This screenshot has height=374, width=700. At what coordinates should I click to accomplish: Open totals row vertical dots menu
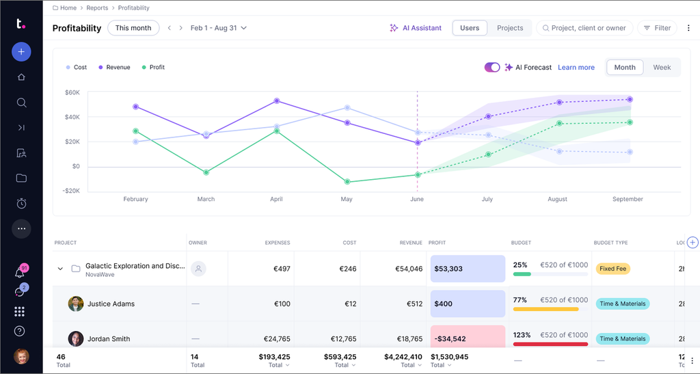(x=692, y=360)
